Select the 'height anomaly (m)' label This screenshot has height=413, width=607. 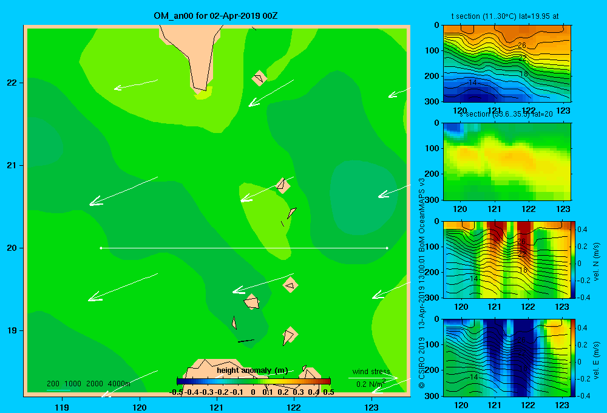[252, 370]
